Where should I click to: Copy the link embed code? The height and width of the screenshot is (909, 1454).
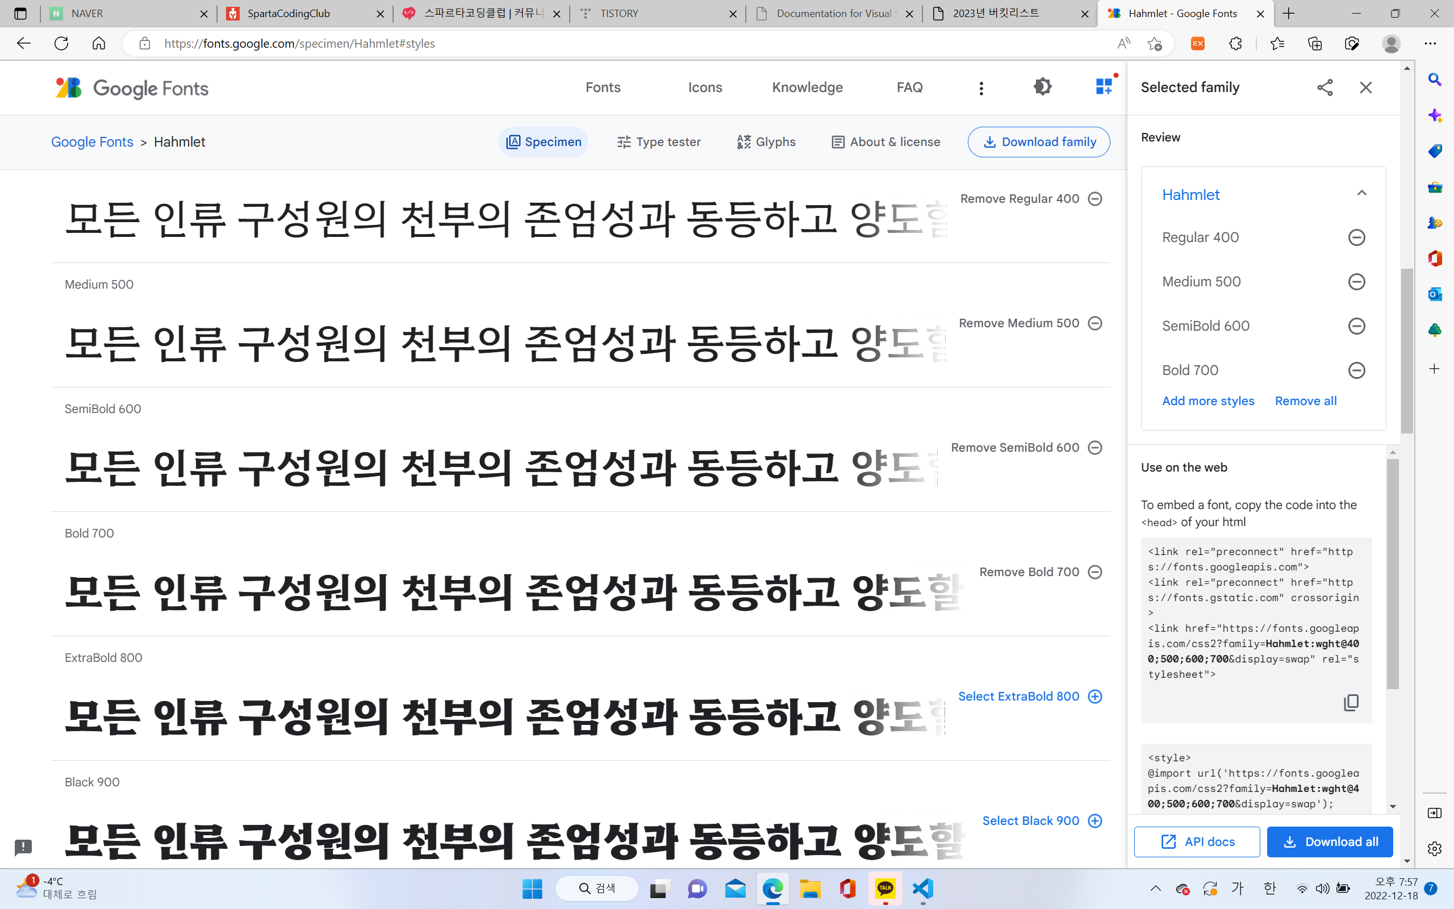[x=1351, y=702]
